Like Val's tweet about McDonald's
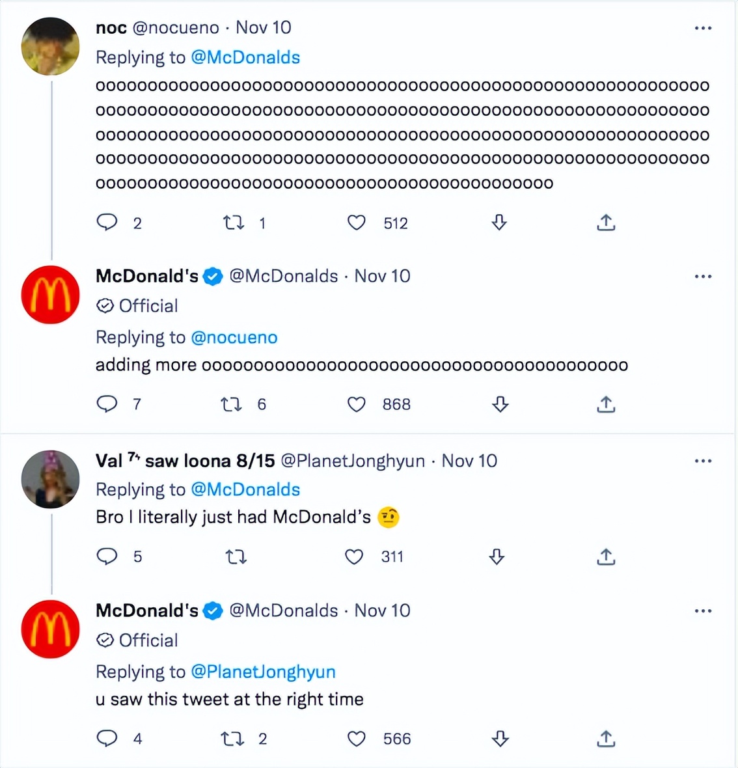The height and width of the screenshot is (768, 738). pos(354,556)
